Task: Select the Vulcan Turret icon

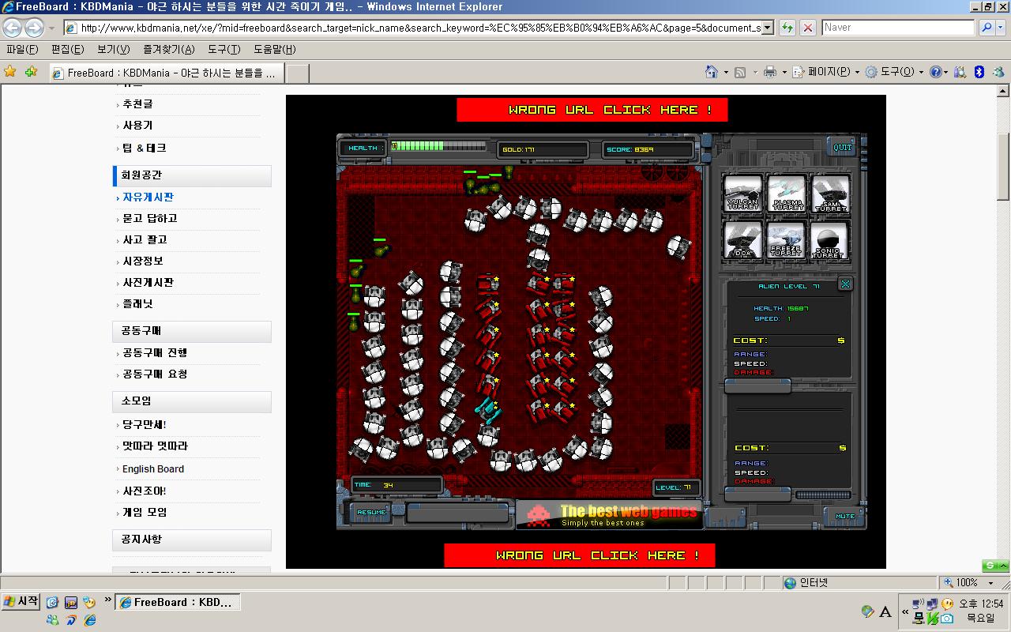Action: (x=743, y=194)
